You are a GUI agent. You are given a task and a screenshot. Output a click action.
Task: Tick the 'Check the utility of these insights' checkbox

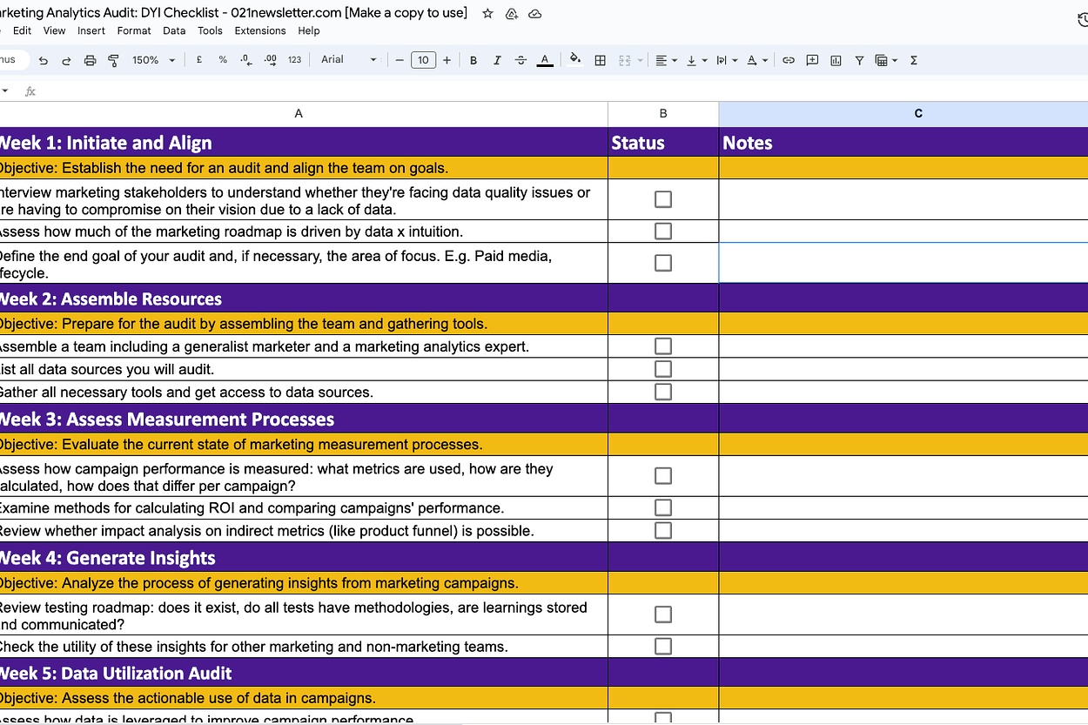coord(663,646)
